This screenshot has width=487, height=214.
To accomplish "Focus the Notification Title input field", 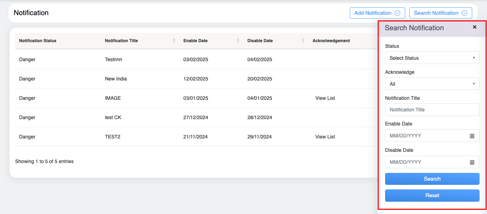I will pyautogui.click(x=432, y=110).
